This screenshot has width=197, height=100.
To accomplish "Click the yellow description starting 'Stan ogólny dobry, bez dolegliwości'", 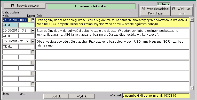I will click(112, 22).
